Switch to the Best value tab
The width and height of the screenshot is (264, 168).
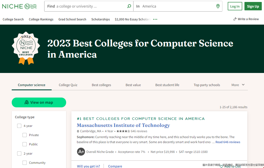click(133, 85)
